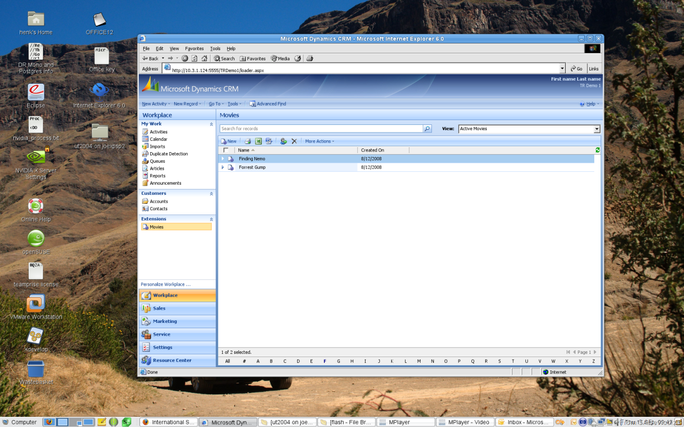Open the IE History icon
Screen dimensions: 684x427
298,59
